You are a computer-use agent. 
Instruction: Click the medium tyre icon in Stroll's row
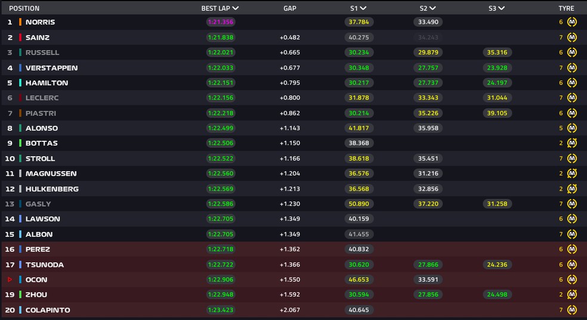coord(571,158)
